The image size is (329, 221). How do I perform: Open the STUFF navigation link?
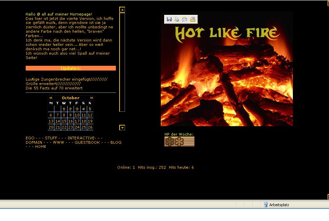pyautogui.click(x=51, y=138)
